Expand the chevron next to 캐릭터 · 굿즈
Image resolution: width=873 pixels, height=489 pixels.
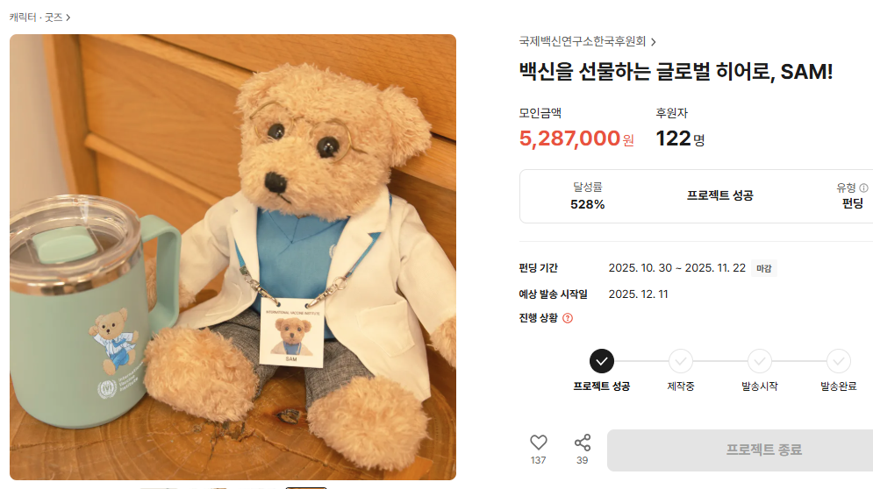pos(68,18)
